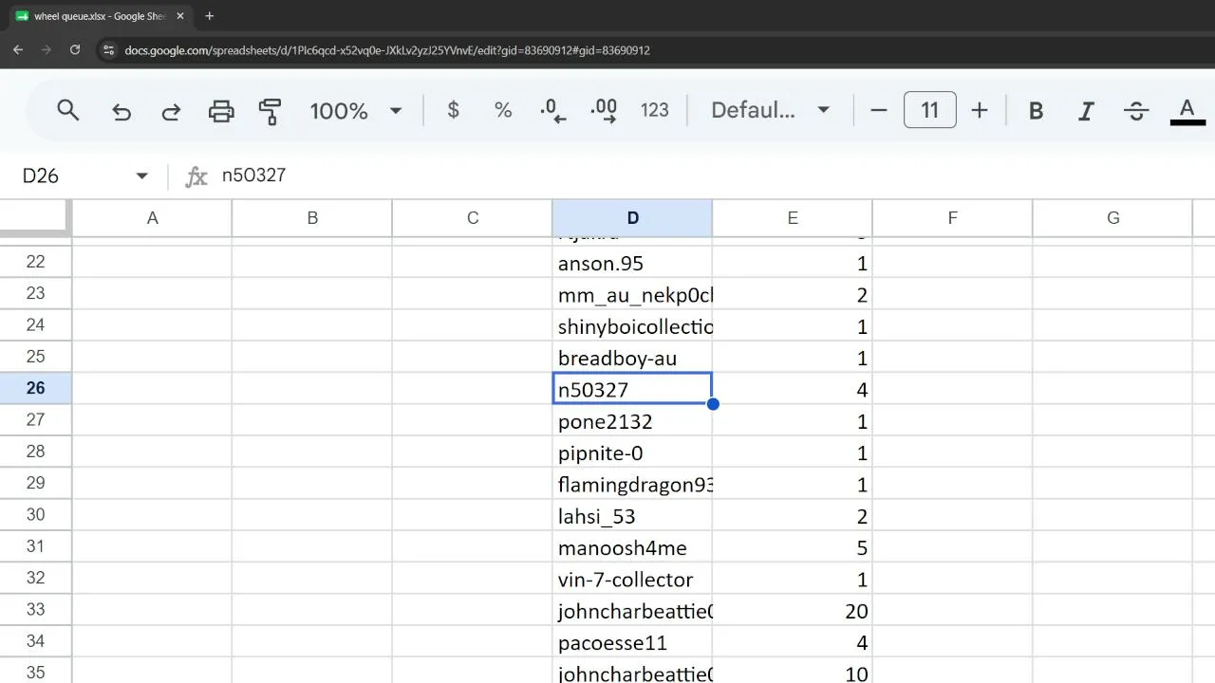1215x683 pixels.
Task: Click cell starting with shinyboicollectio
Action: coord(632,325)
